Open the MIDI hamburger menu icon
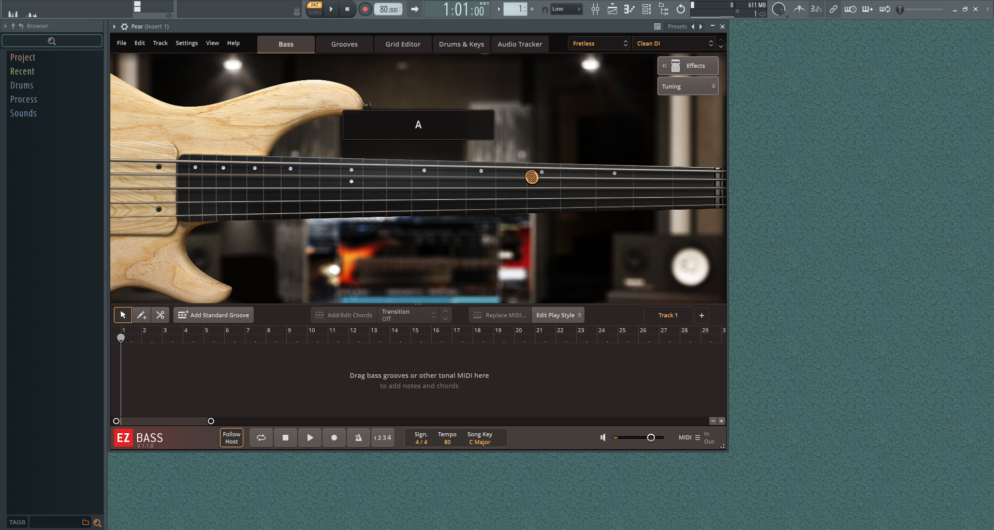Image resolution: width=994 pixels, height=530 pixels. (697, 437)
